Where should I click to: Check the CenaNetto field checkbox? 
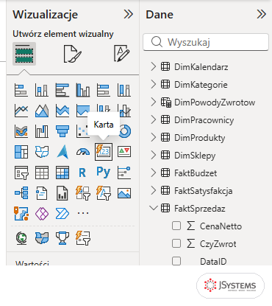click(x=176, y=226)
